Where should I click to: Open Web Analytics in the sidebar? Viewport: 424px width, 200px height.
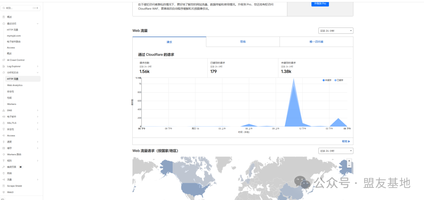15,85
